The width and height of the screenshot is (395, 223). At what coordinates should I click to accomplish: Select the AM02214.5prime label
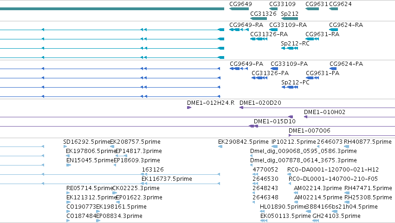[x=318, y=198]
